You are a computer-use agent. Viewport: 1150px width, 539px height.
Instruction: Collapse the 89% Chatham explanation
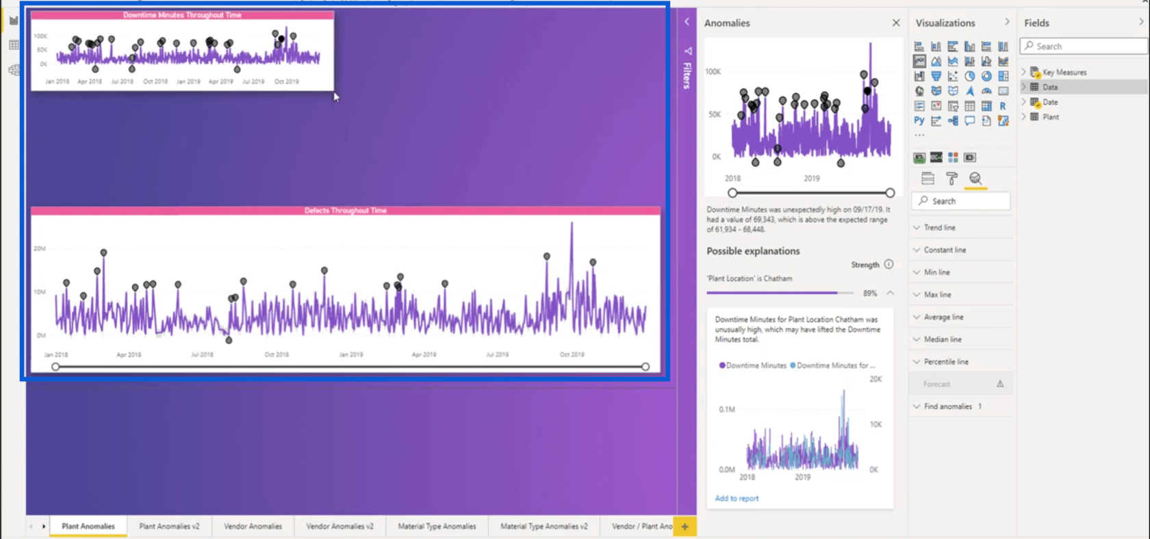(890, 293)
